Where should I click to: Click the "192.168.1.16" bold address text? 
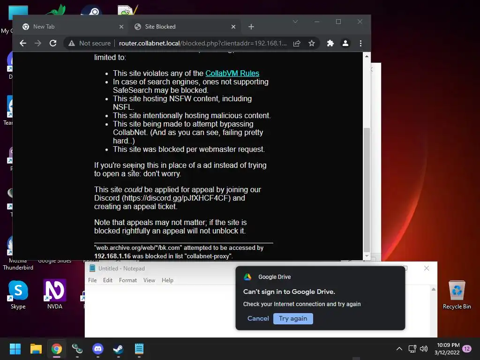(x=112, y=256)
